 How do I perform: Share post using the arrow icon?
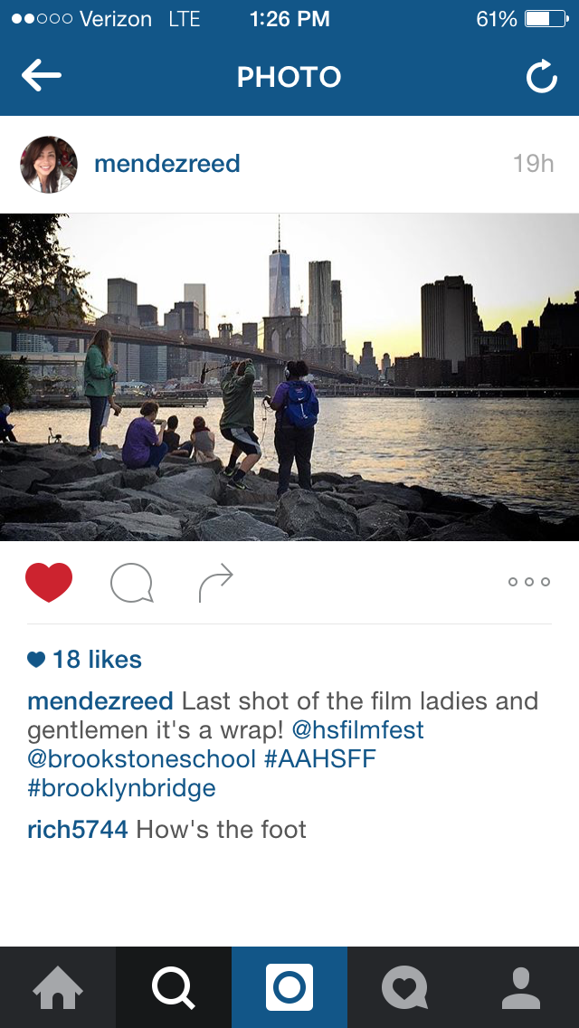215,582
